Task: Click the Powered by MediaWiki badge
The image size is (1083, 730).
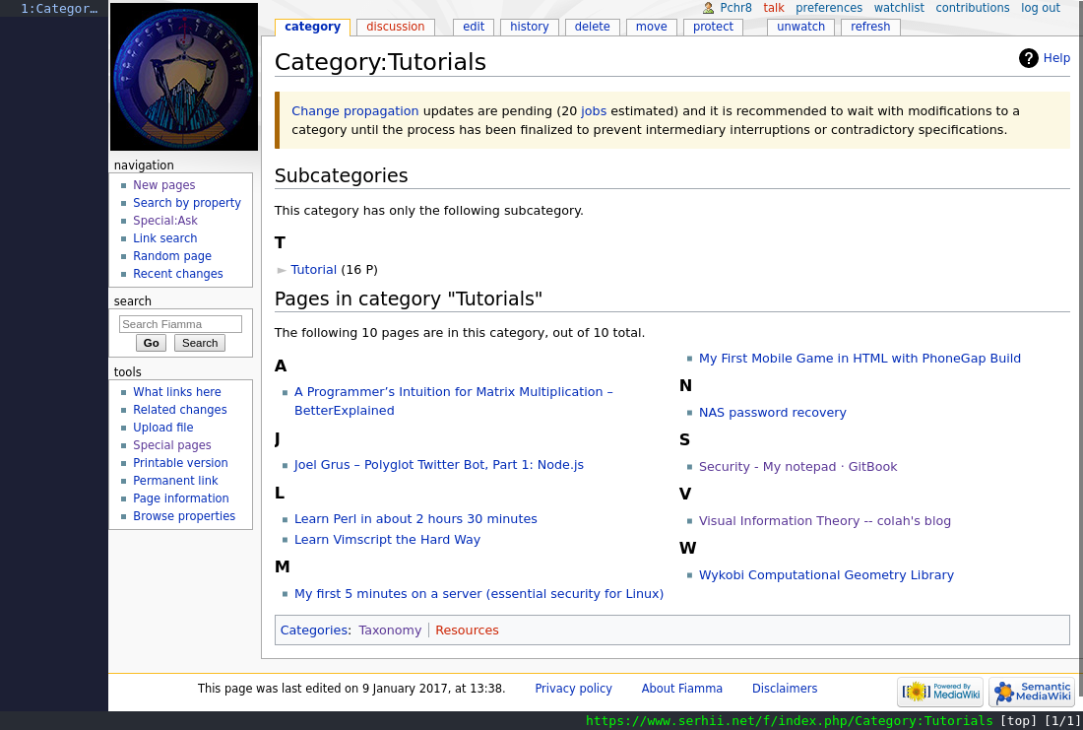Action: click(940, 693)
